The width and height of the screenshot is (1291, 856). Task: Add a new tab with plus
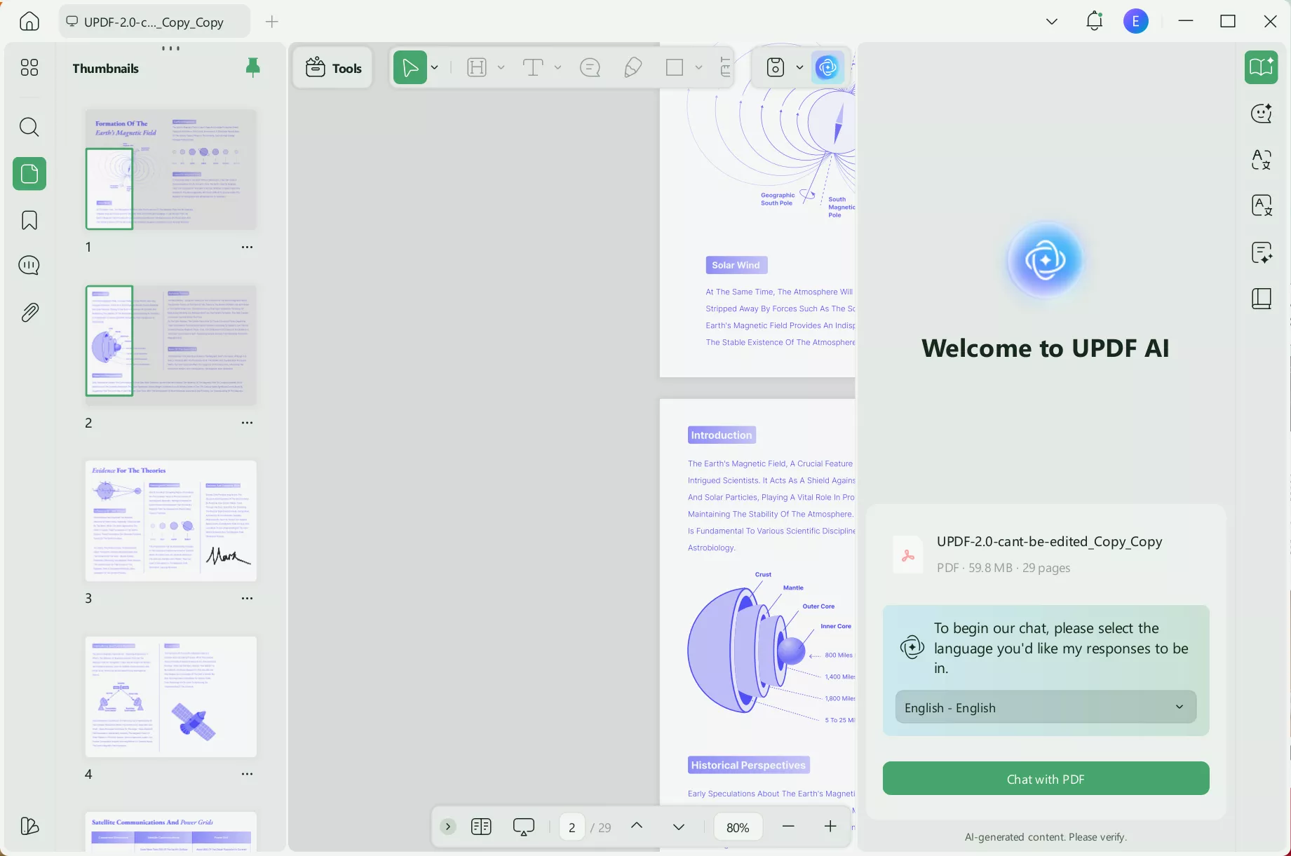tap(272, 22)
